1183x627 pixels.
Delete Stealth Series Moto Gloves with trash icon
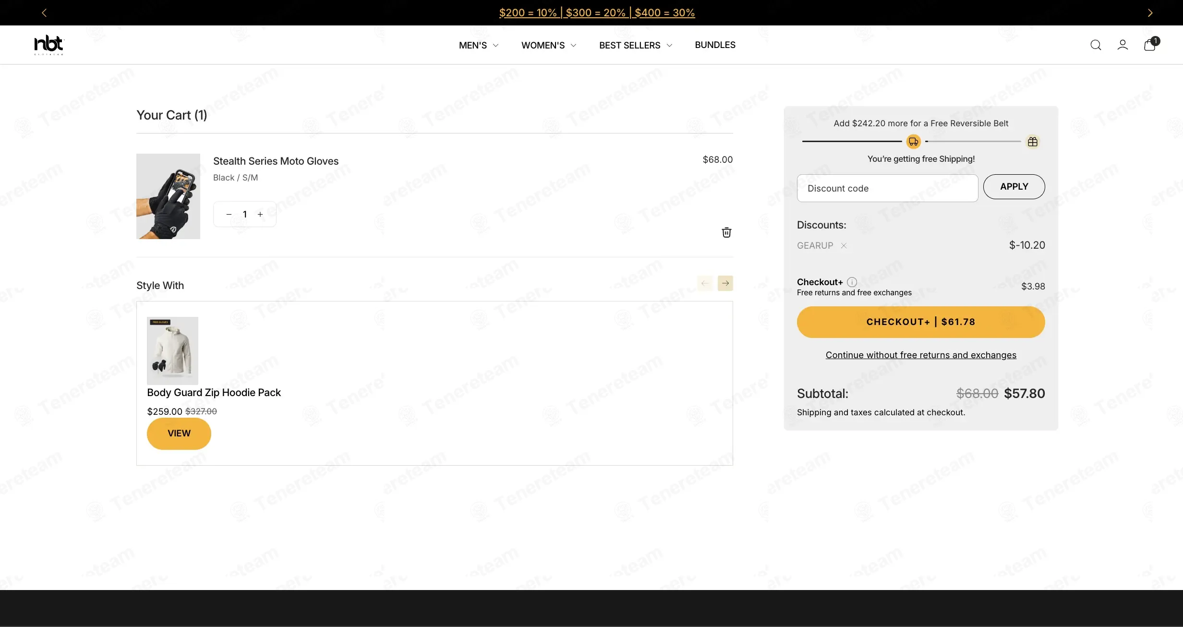[726, 232]
